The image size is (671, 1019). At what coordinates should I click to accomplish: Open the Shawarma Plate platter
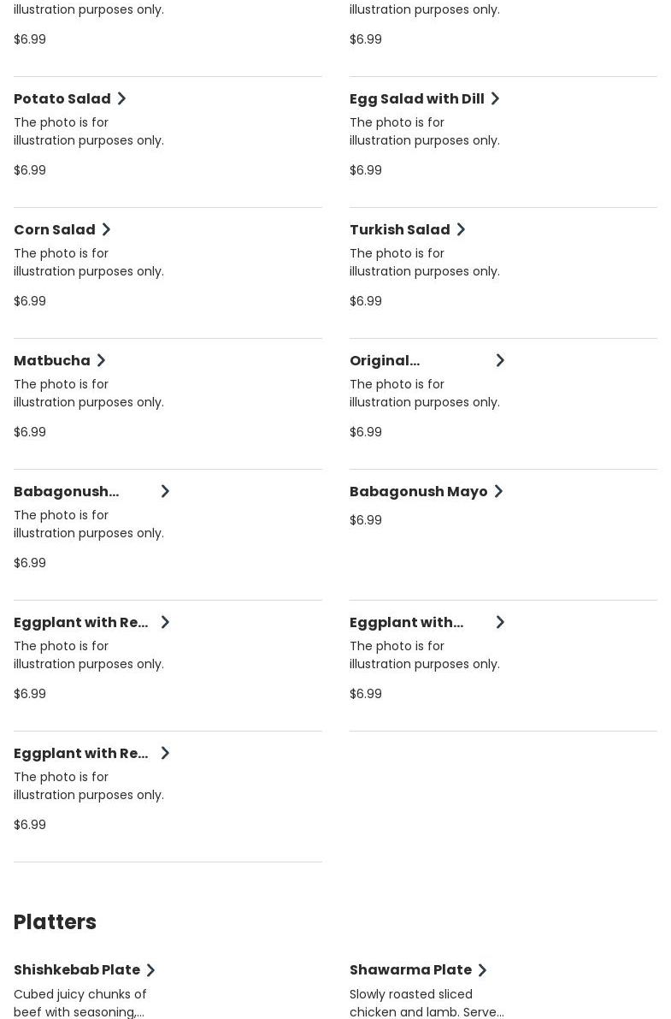[410, 969]
